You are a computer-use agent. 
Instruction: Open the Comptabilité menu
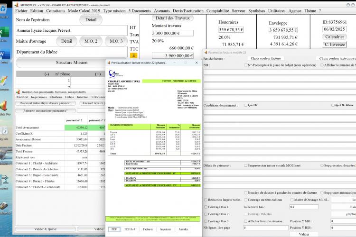(217, 11)
